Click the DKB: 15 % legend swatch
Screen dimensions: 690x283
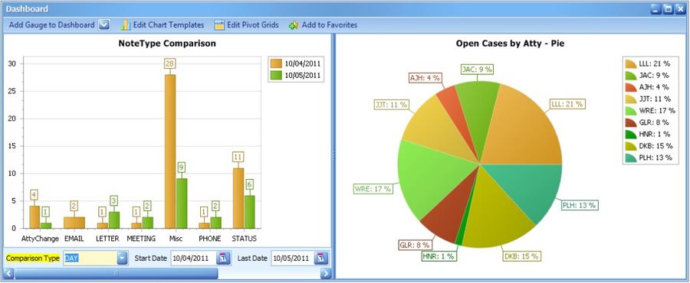click(x=631, y=145)
